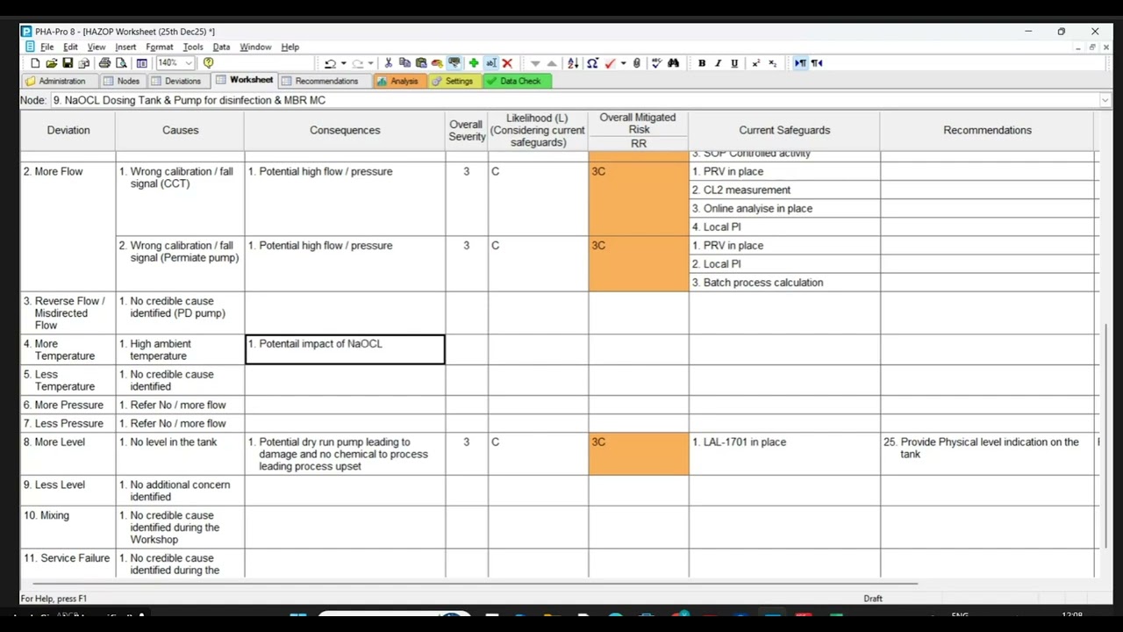The height and width of the screenshot is (632, 1123).
Task: Open the Tools menu
Action: pos(193,47)
